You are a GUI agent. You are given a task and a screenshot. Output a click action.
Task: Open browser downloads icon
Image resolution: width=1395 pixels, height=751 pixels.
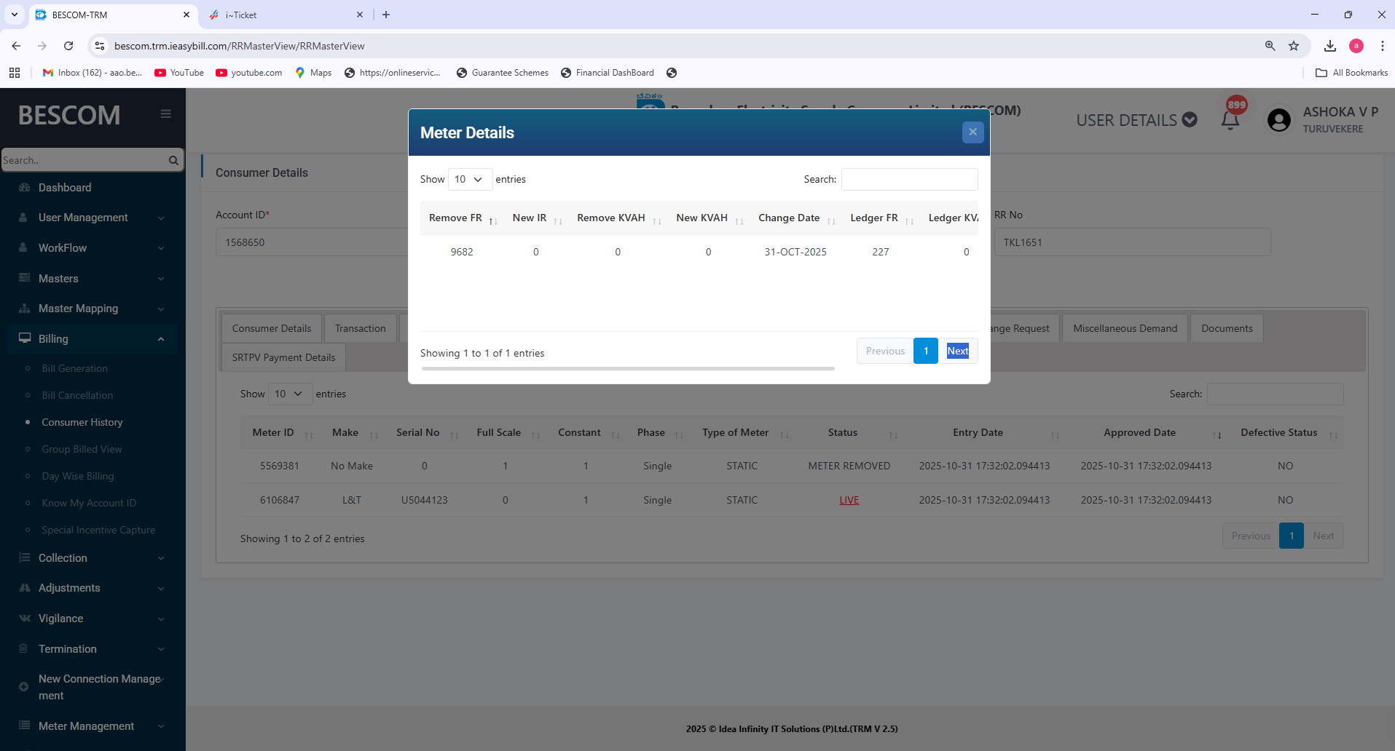(x=1329, y=46)
